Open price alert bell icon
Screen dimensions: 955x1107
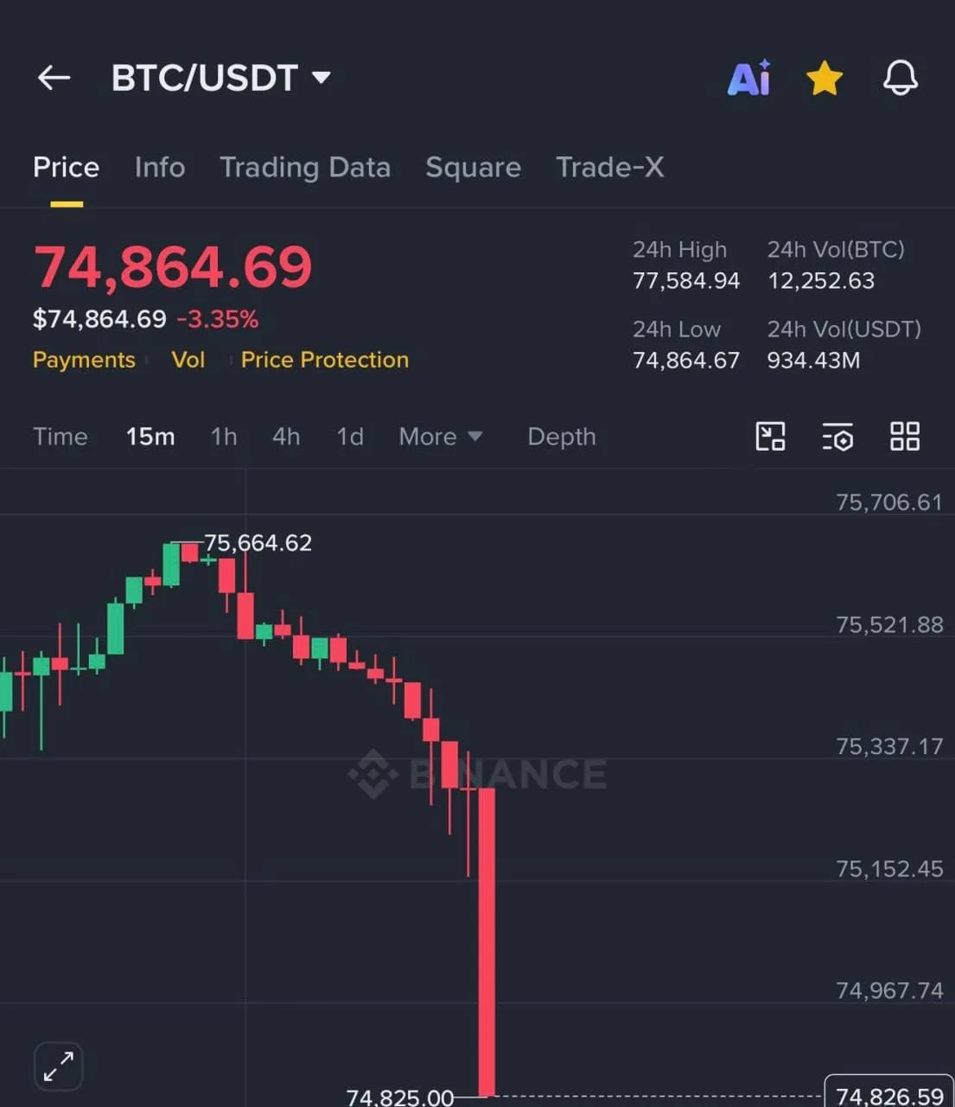tap(900, 78)
